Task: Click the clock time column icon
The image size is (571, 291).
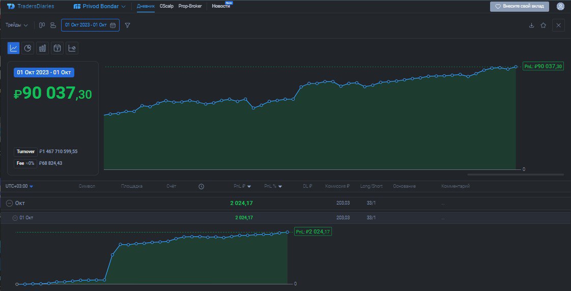Action: (x=202, y=187)
